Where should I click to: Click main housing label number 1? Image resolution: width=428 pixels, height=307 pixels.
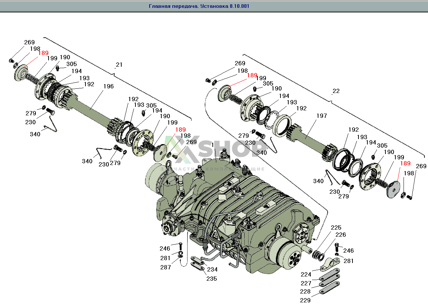pyautogui.click(x=212, y=145)
